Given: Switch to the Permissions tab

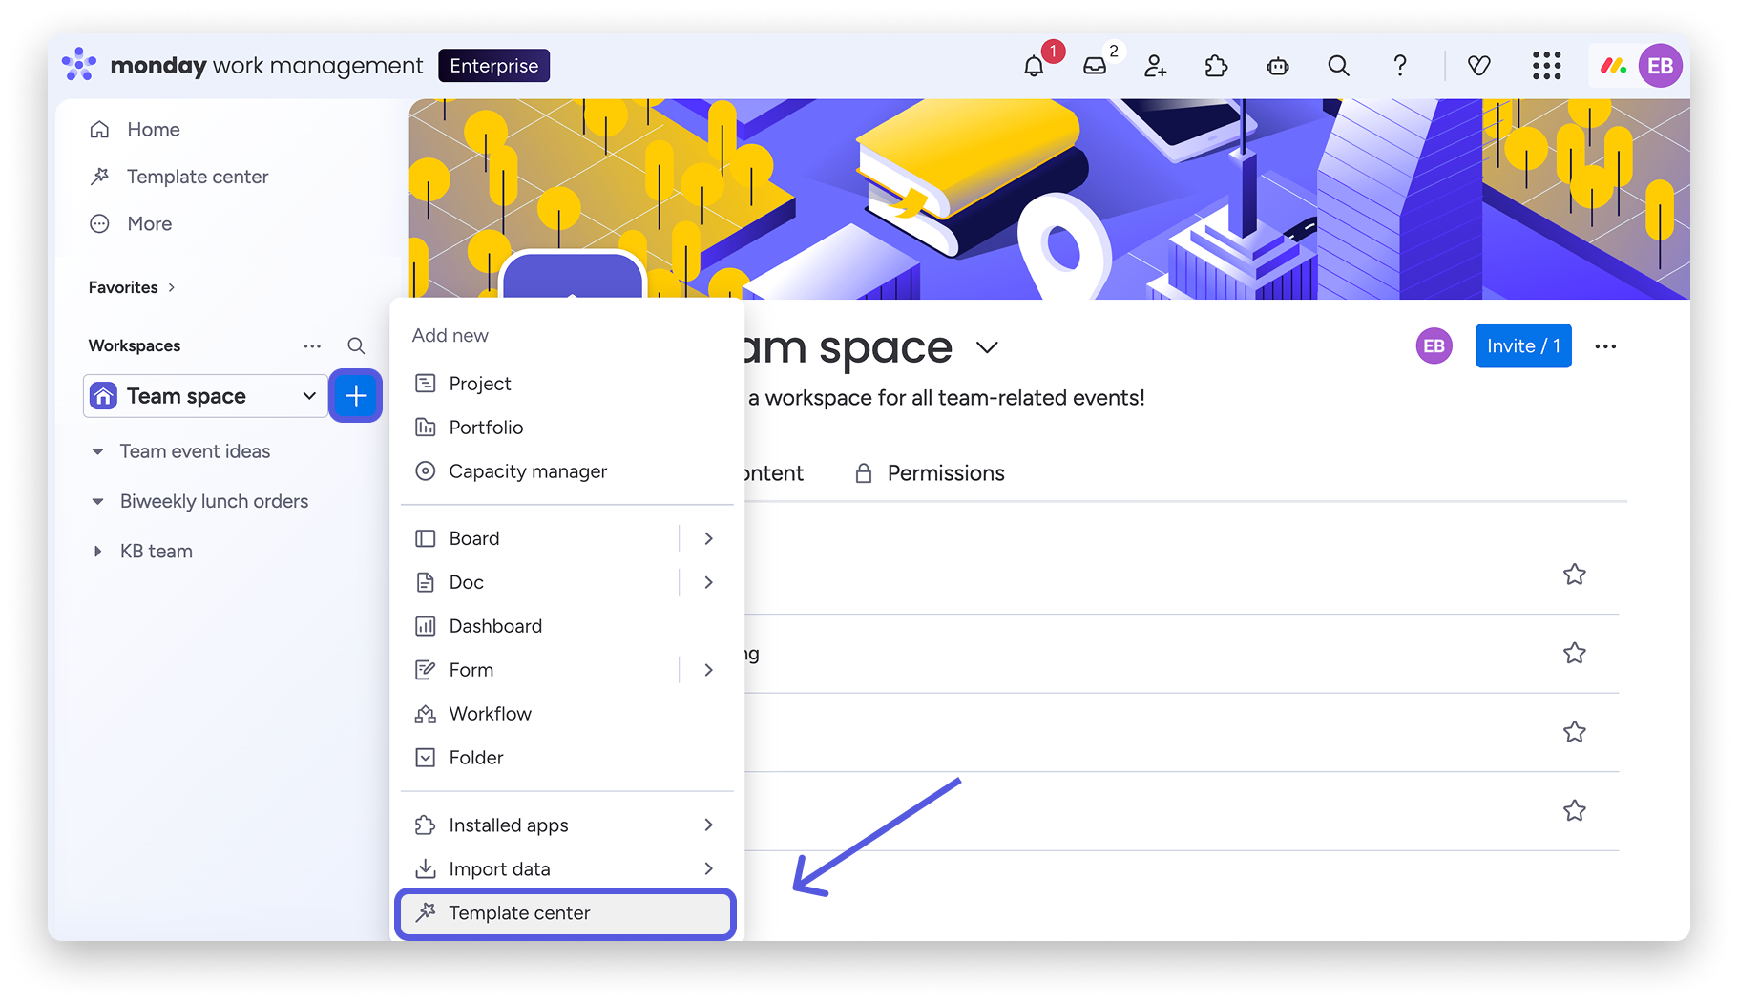Looking at the screenshot, I should 931,473.
